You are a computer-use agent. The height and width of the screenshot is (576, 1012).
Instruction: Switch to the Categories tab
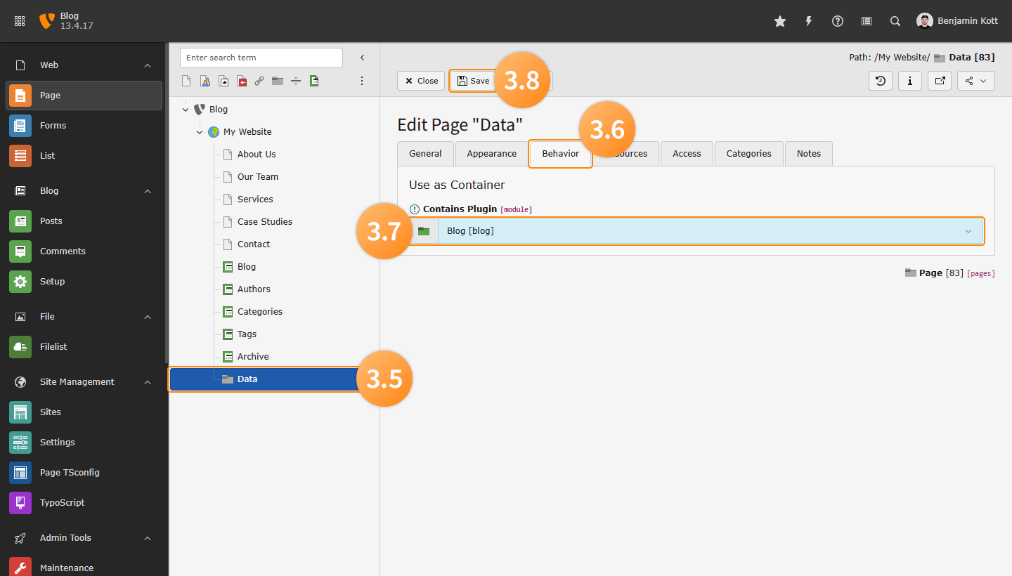(748, 154)
